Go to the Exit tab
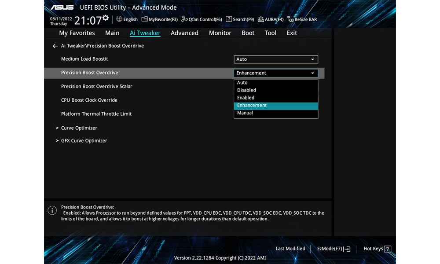The image size is (440, 264). pos(292,33)
